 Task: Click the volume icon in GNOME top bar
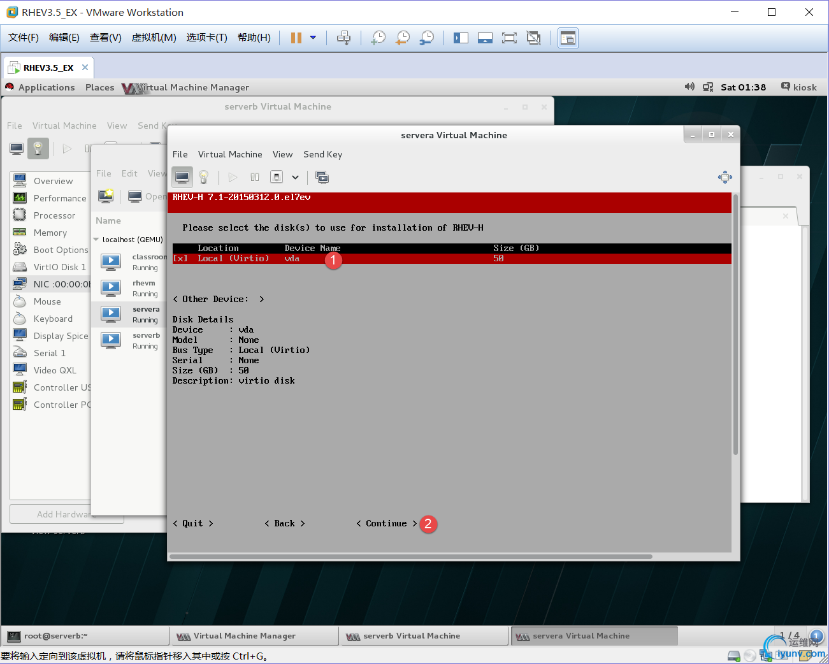coord(689,87)
